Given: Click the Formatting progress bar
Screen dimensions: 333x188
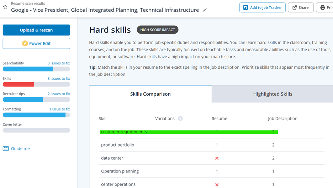Looking at the screenshot, I should pos(36,115).
